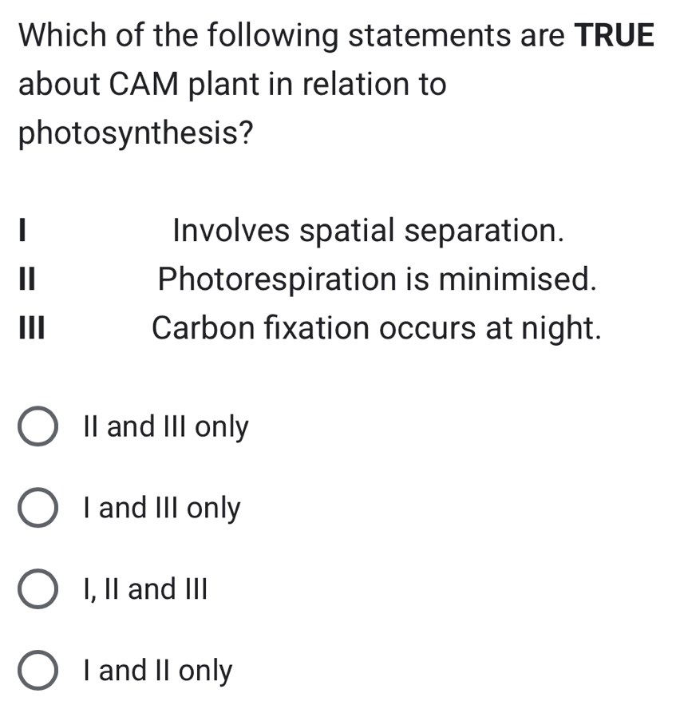
Task: Select the "I and III only" radio button
Action: point(37,508)
